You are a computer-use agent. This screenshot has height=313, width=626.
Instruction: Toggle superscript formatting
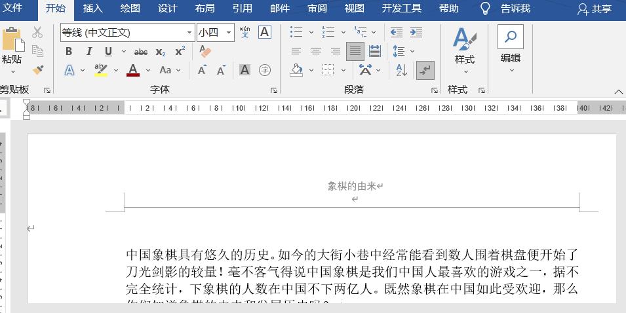180,51
